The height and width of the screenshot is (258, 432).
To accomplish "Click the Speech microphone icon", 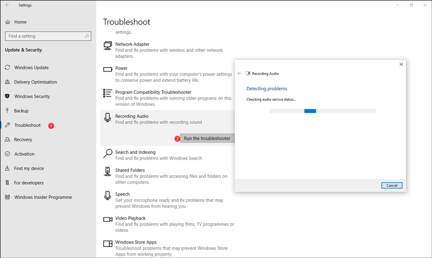I will point(108,196).
